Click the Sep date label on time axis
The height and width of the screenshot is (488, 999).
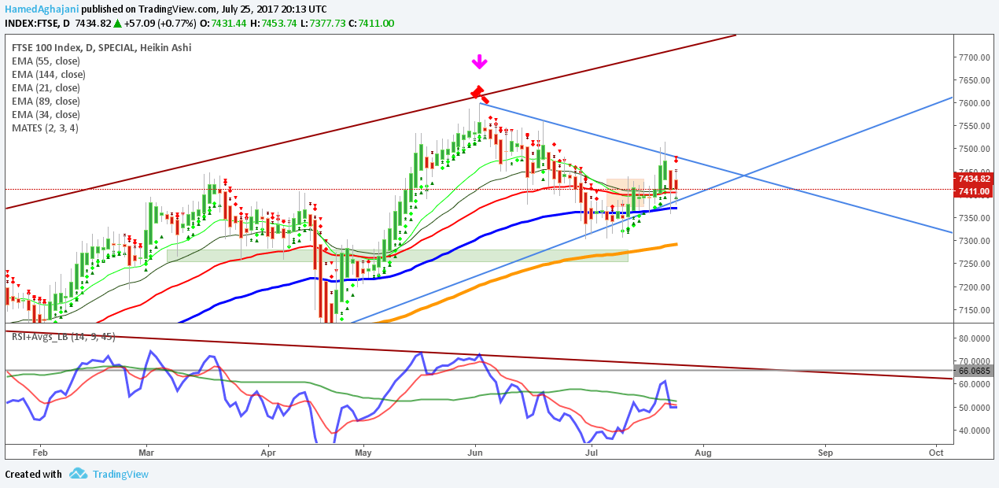pos(824,453)
